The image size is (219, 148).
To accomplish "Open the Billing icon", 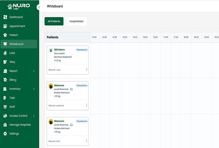I will tap(5, 80).
